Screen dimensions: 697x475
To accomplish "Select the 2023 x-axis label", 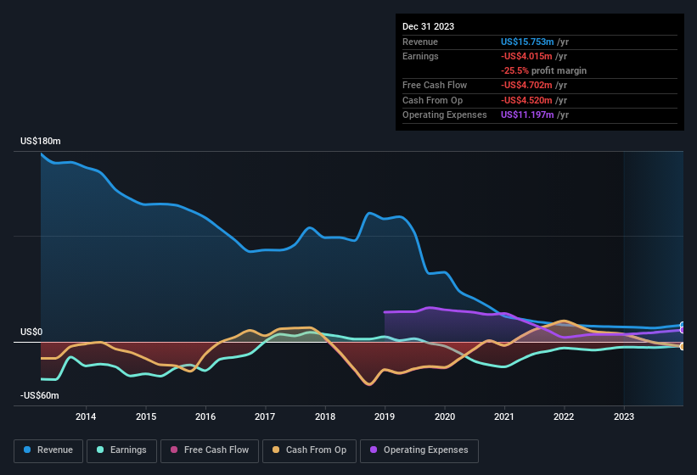I will pyautogui.click(x=624, y=416).
